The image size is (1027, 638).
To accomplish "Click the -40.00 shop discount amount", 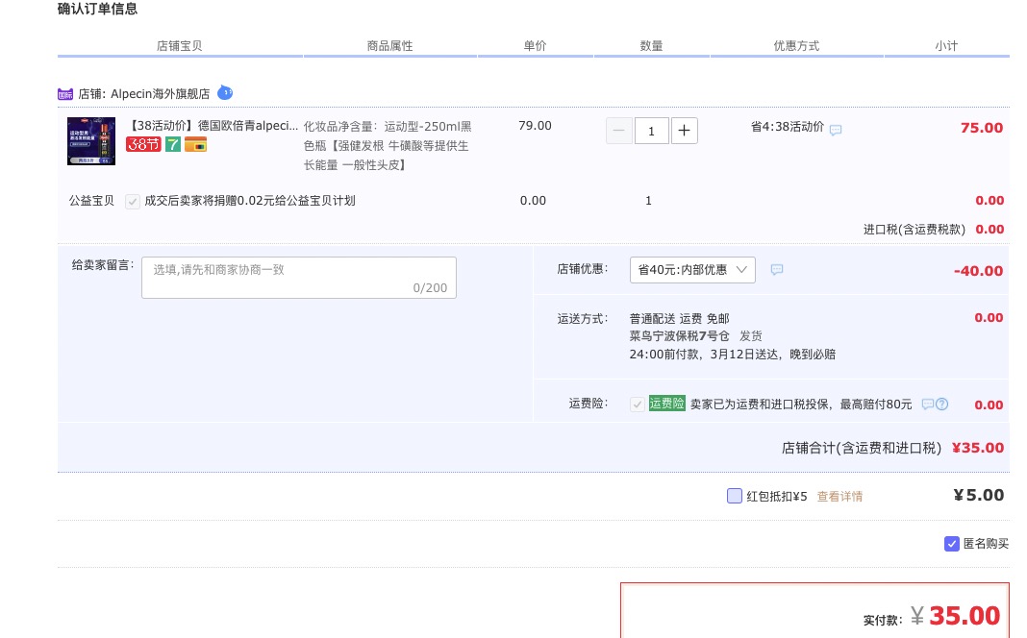I will [978, 271].
